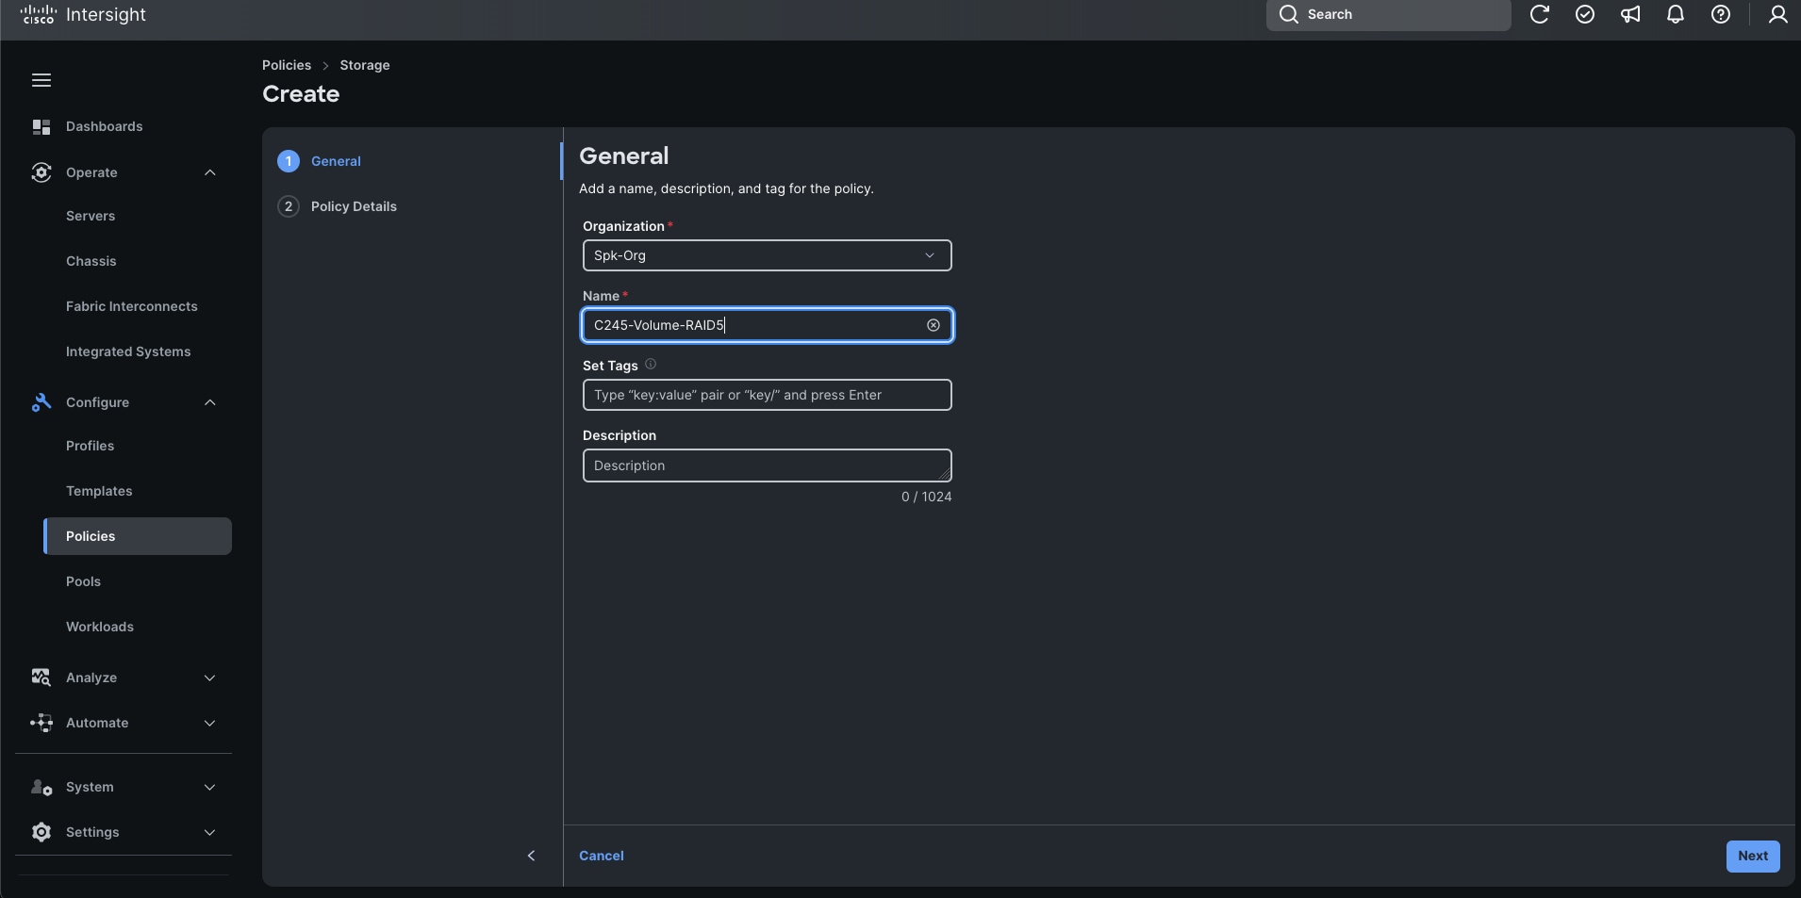Open the Dashboards section in sidebar

pyautogui.click(x=104, y=126)
